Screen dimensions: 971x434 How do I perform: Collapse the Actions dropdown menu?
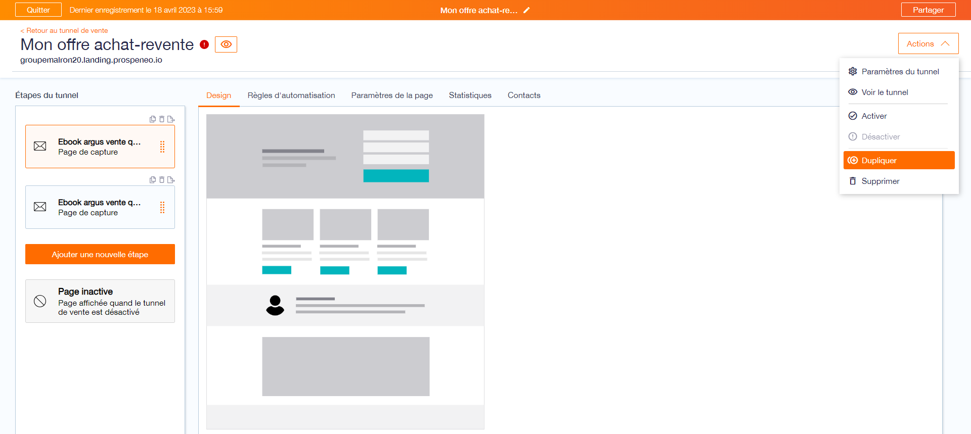coord(928,43)
